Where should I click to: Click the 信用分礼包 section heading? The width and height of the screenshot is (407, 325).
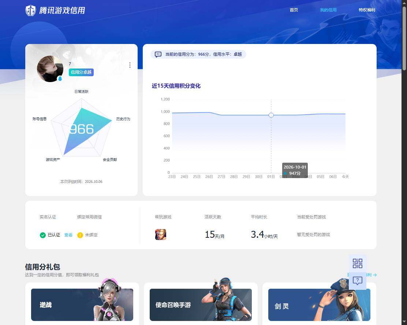[42, 267]
